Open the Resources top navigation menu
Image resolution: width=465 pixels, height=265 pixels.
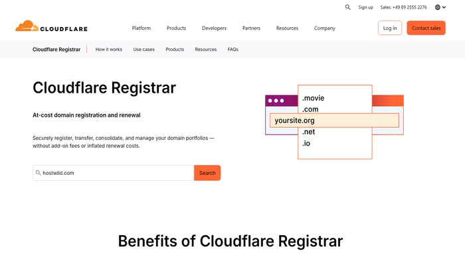point(287,28)
